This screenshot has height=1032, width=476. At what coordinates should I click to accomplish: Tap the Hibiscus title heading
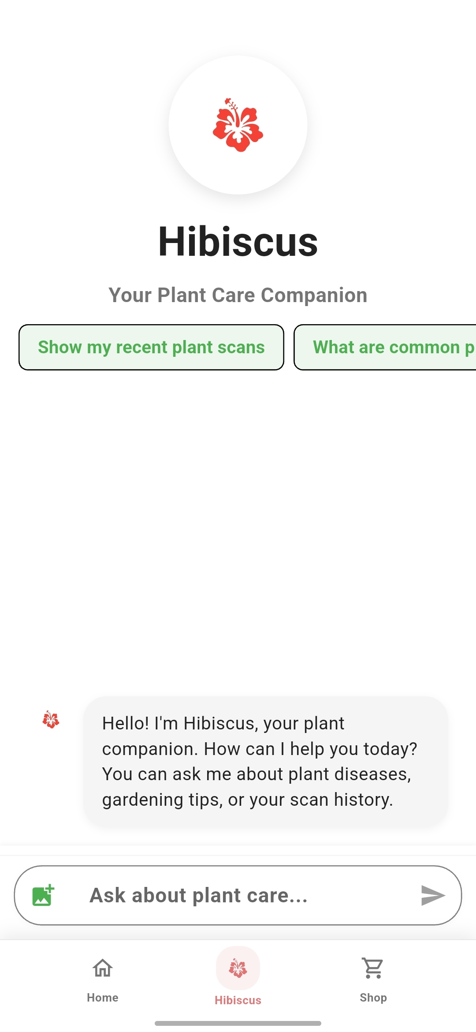(x=238, y=241)
